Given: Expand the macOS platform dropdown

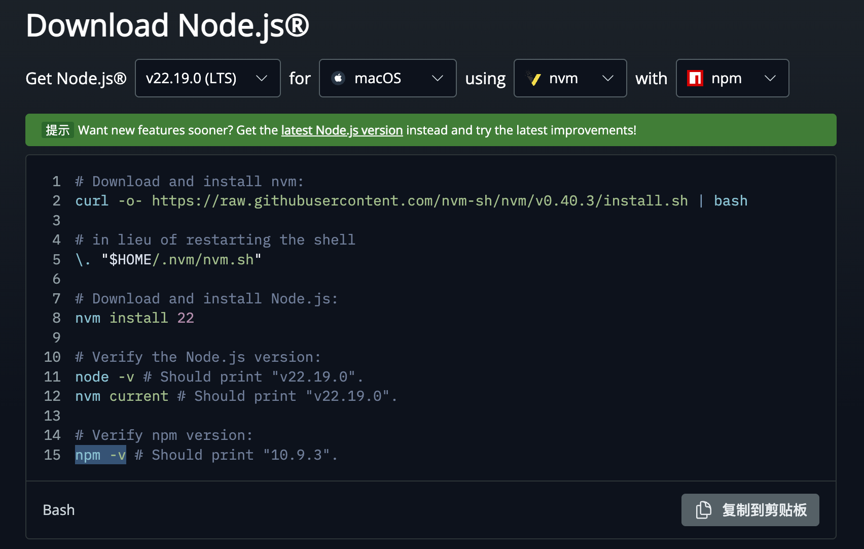Looking at the screenshot, I should click(x=387, y=78).
